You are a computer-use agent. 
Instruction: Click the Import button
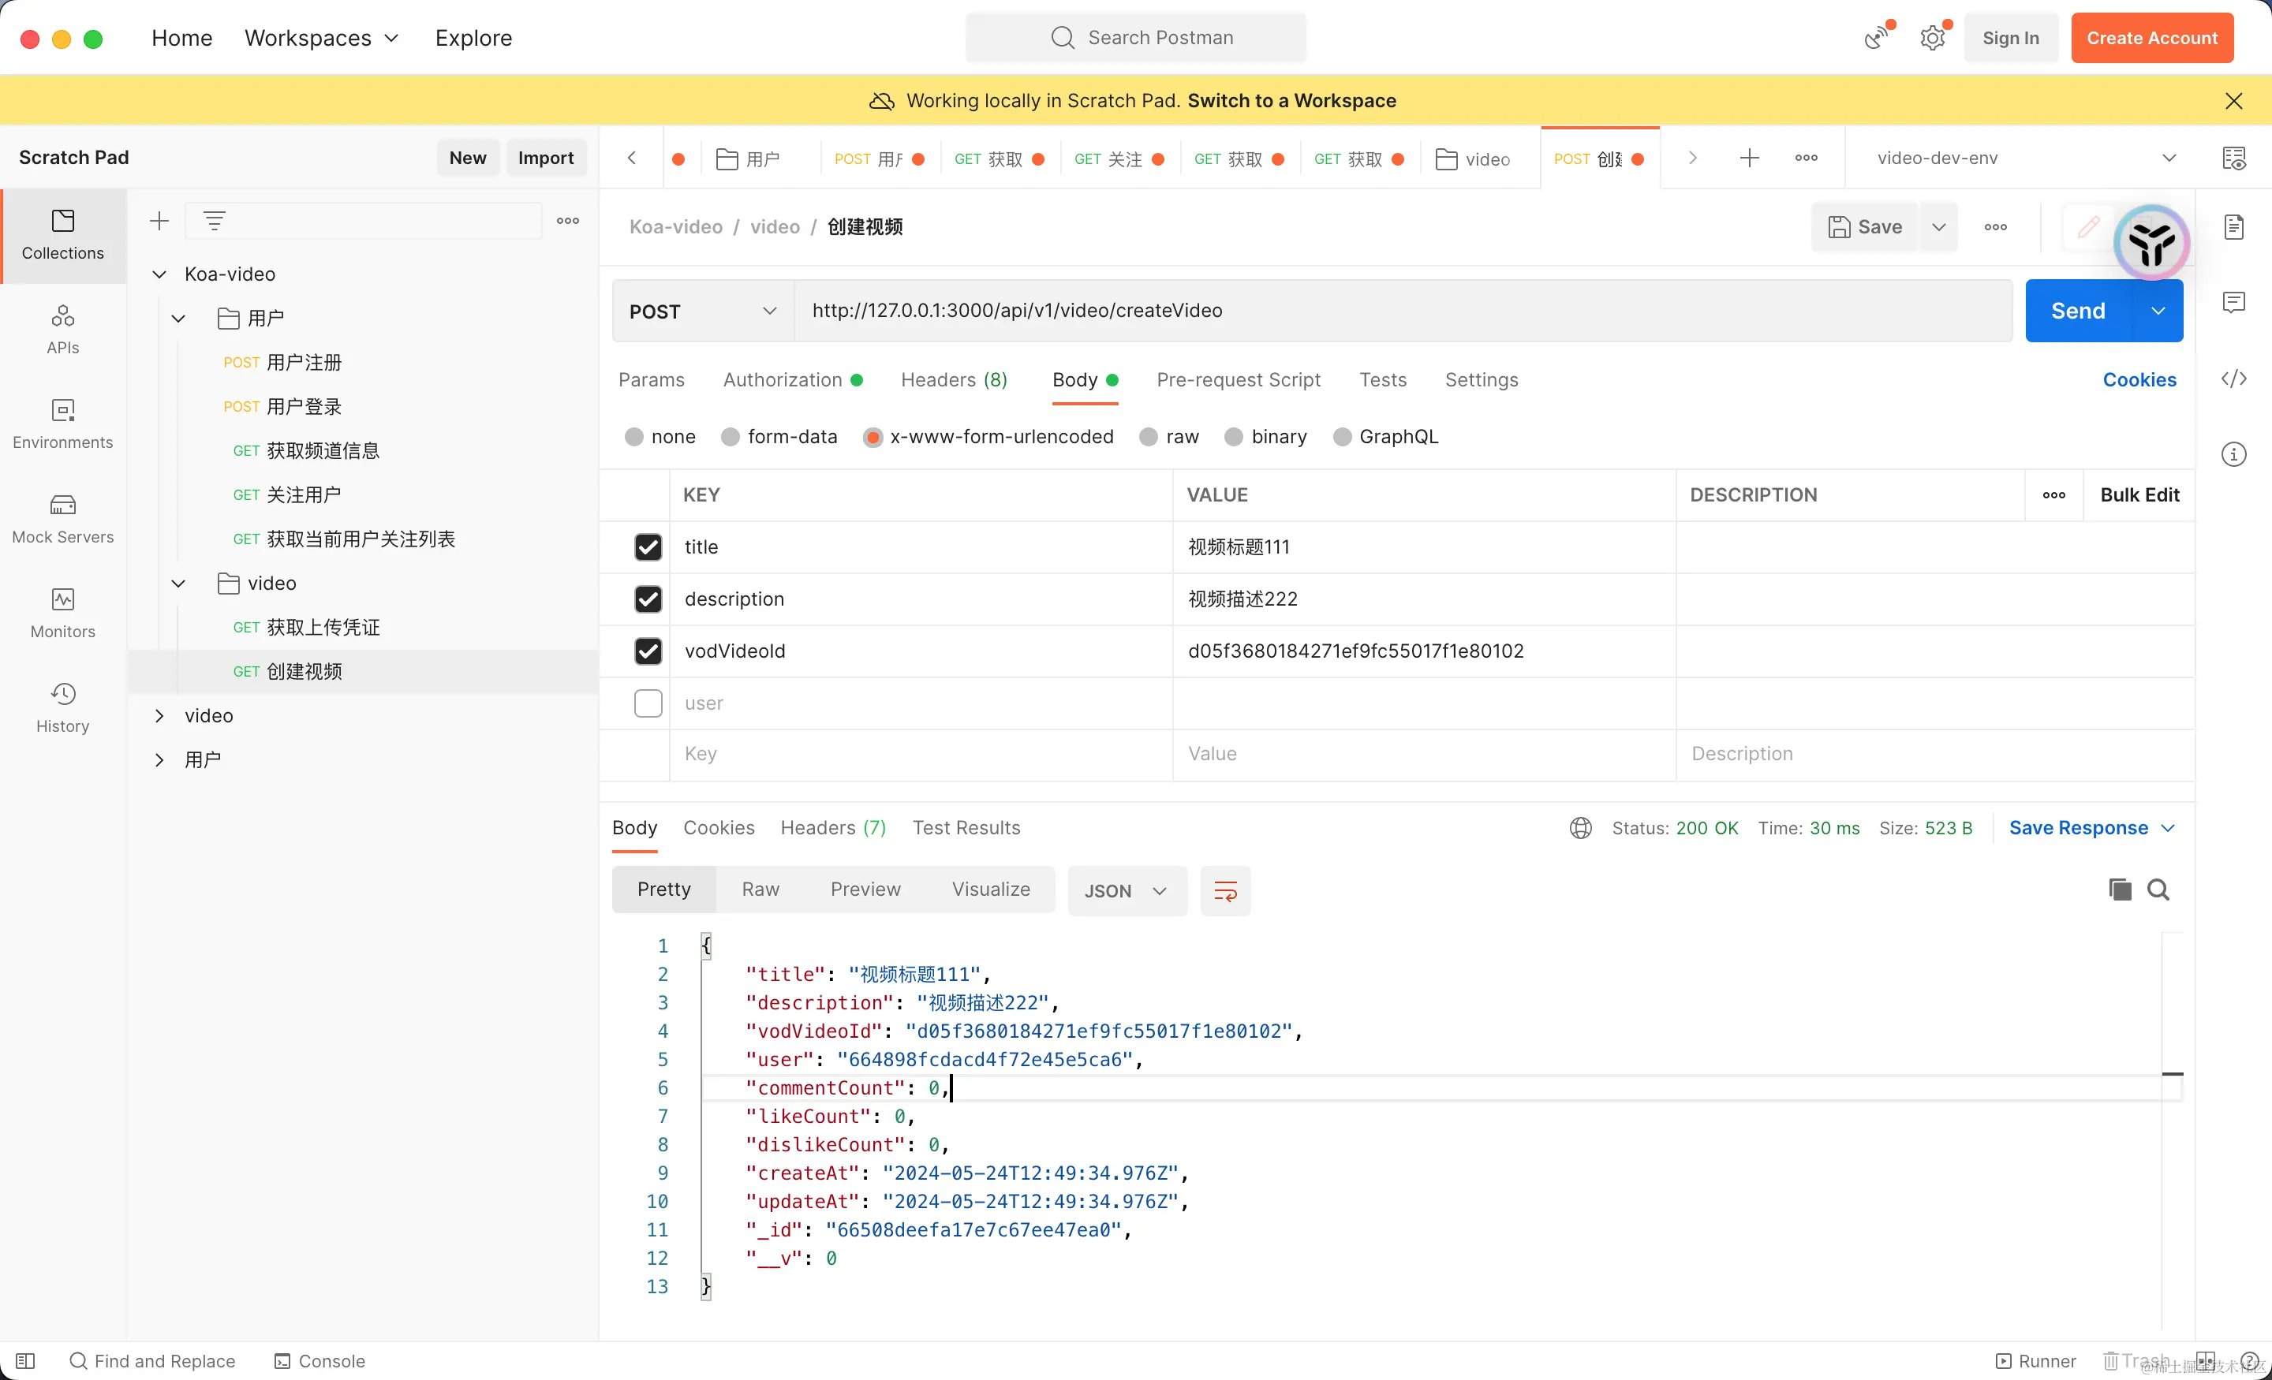546,158
